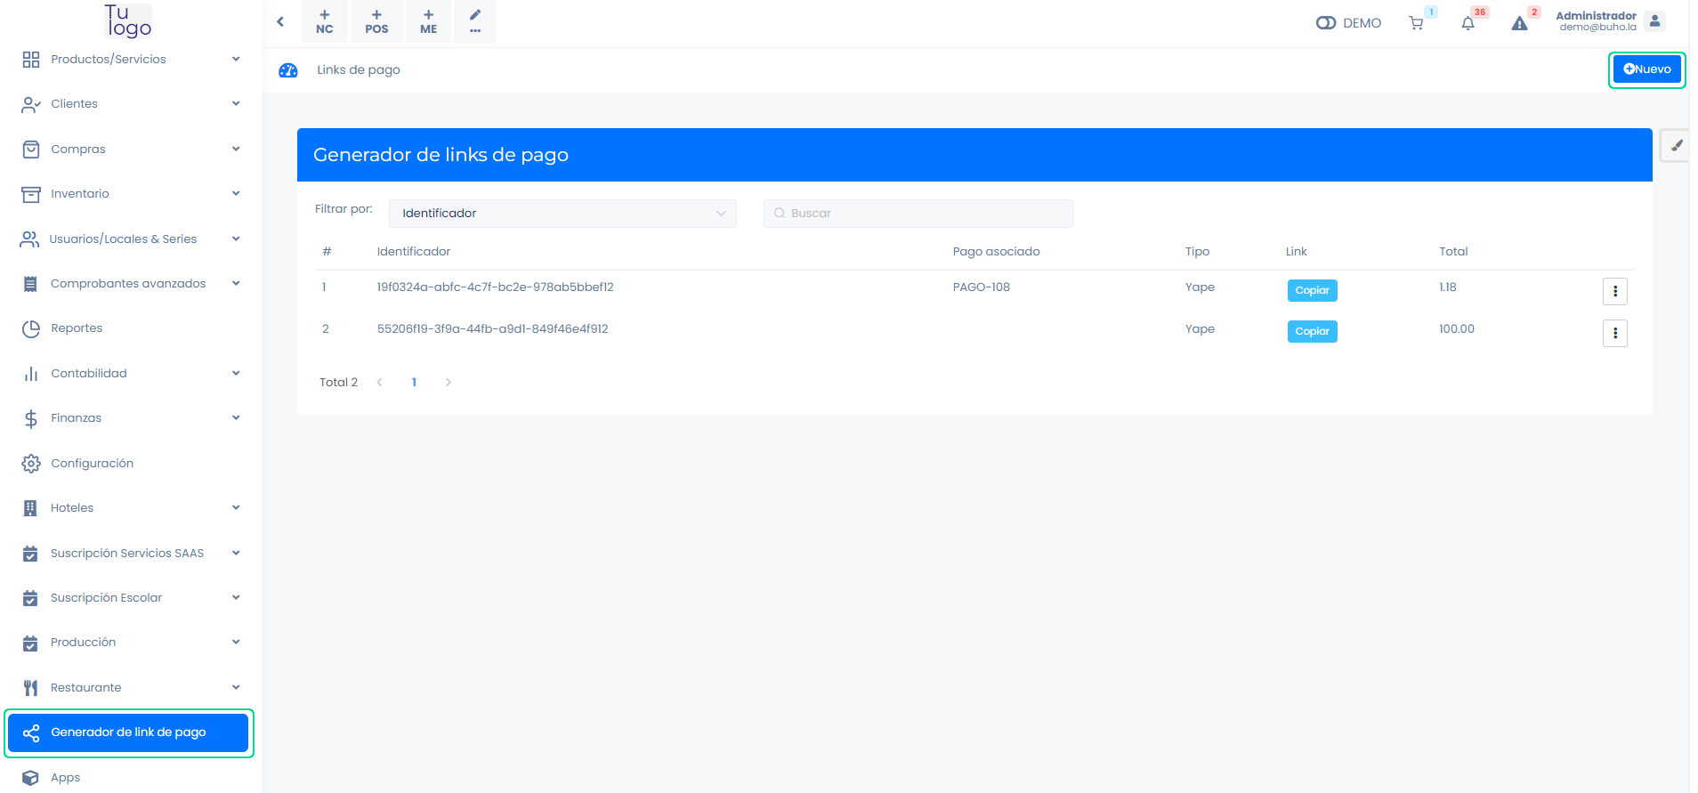The image size is (1698, 793).
Task: Click the Administrador user avatar icon
Action: point(1654,21)
